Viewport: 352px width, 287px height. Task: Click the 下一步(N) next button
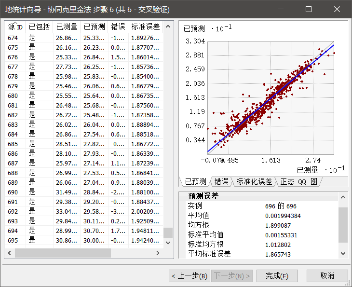[x=232, y=276]
